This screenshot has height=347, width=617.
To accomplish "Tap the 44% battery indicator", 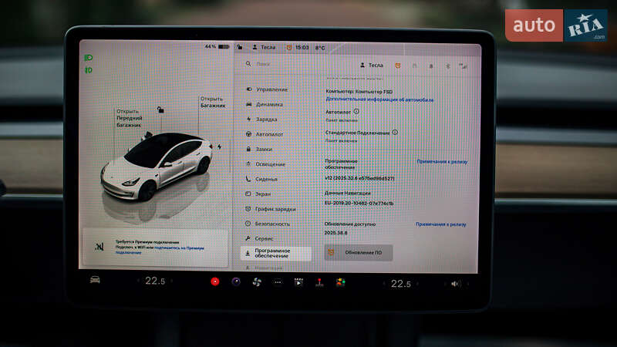I will (217, 46).
